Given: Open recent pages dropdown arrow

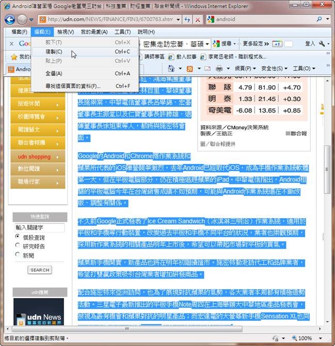Looking at the screenshot, I should pyautogui.click(x=31, y=20).
